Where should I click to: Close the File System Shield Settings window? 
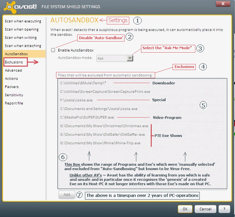223,4
